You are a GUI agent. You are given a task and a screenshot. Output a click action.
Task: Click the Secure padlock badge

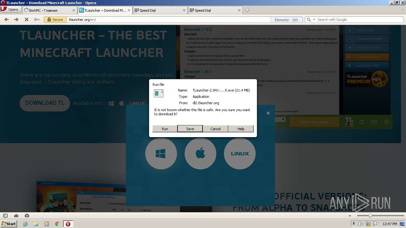point(55,20)
